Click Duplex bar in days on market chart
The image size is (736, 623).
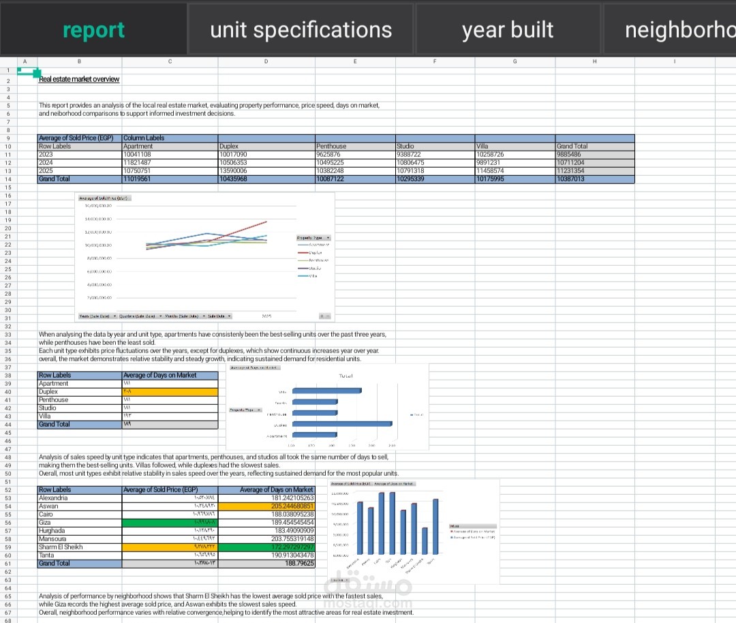[341, 424]
